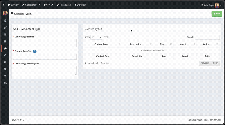Click the Previous pagination button
The width and height of the screenshot is (225, 125).
[205, 63]
